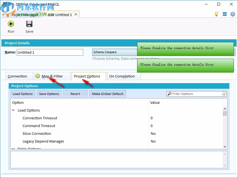This screenshot has width=238, height=178.
Task: Click Make Global Default
Action: coord(108,94)
